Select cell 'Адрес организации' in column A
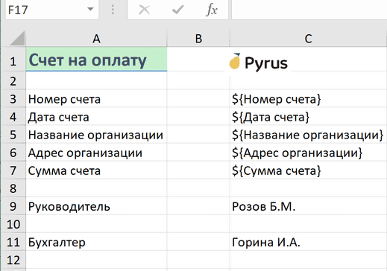Viewport: 387px width, 271px height. coord(96,152)
